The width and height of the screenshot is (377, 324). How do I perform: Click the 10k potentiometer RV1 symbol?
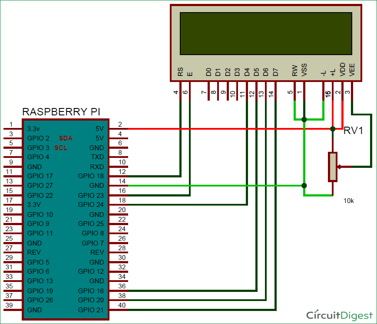(334, 167)
